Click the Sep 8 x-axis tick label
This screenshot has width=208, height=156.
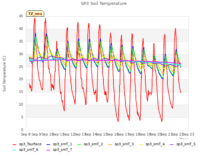click(26, 134)
